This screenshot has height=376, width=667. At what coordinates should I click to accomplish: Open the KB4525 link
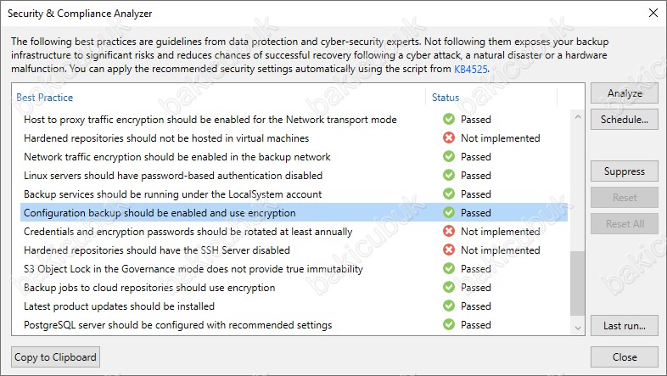pyautogui.click(x=470, y=69)
